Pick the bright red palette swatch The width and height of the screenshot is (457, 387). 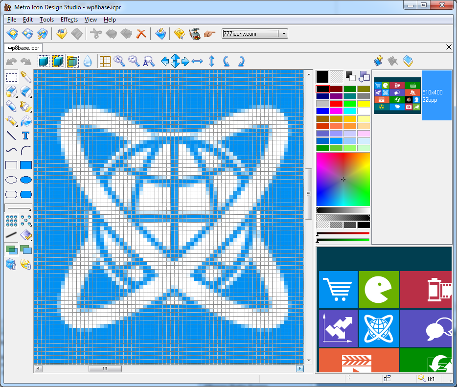(x=336, y=103)
